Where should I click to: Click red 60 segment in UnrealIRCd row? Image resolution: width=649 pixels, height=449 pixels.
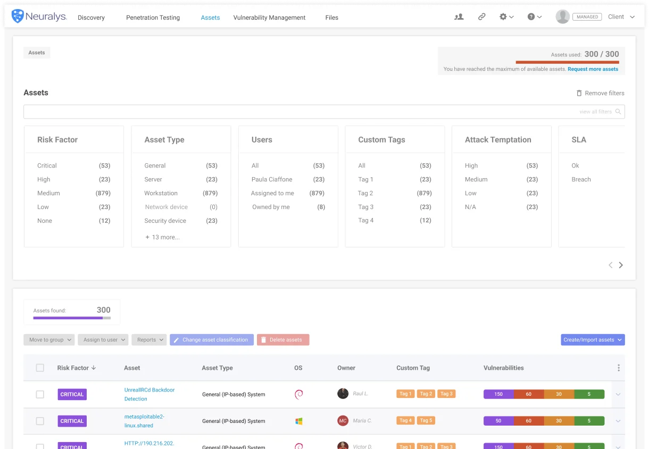point(529,394)
